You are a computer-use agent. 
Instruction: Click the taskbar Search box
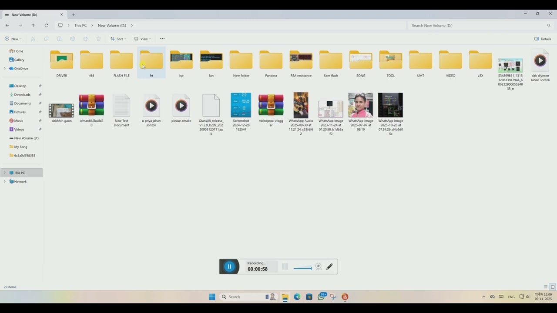coord(248,297)
